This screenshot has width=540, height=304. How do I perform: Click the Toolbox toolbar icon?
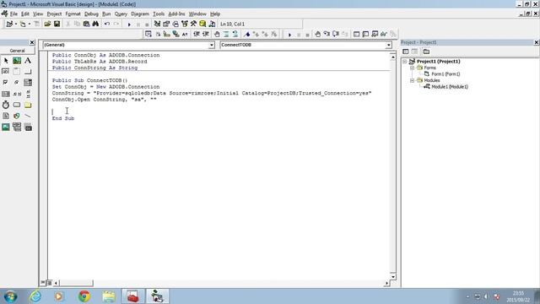193,24
